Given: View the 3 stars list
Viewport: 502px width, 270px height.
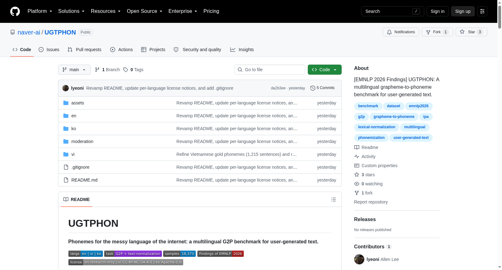Looking at the screenshot, I should pos(365,175).
